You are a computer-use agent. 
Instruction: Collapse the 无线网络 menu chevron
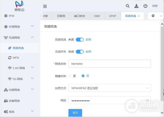coord(33,37)
